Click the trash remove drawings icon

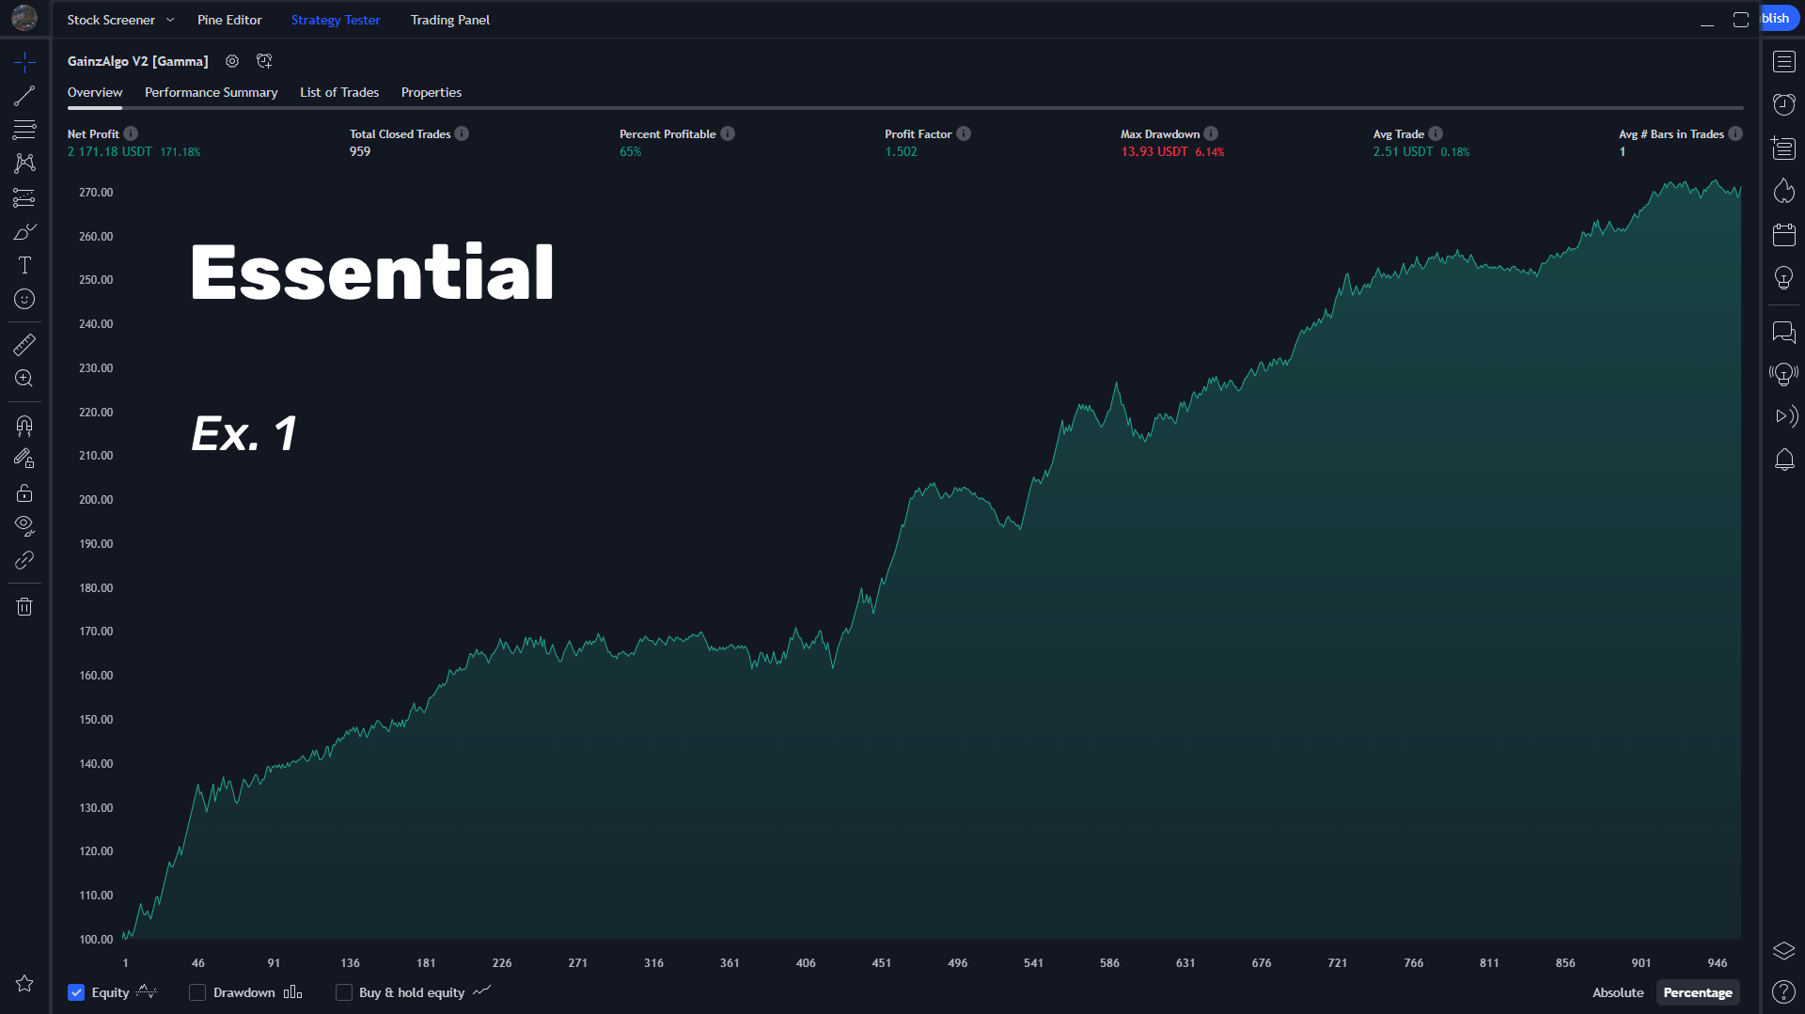[24, 607]
